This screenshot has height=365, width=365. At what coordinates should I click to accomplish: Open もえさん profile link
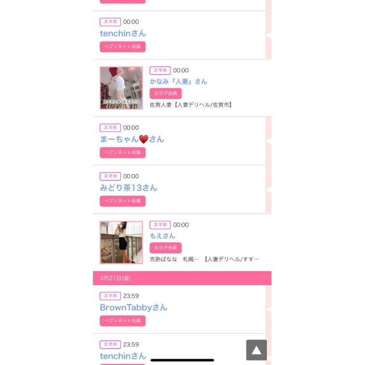click(x=162, y=236)
